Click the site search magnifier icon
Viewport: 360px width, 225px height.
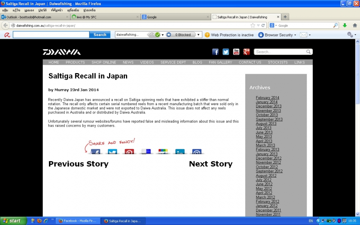[309, 52]
